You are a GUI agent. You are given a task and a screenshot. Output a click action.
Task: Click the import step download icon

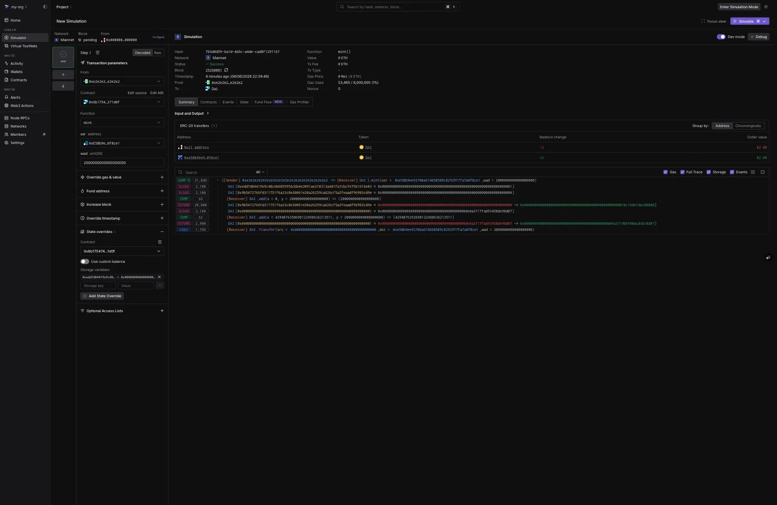point(63,86)
